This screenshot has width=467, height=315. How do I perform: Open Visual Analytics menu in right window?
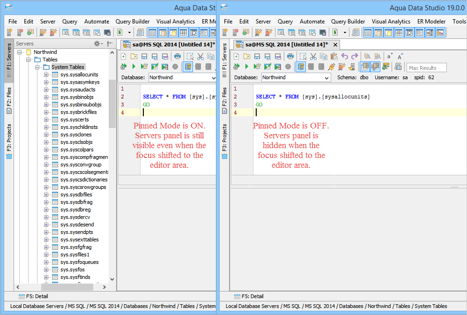391,22
